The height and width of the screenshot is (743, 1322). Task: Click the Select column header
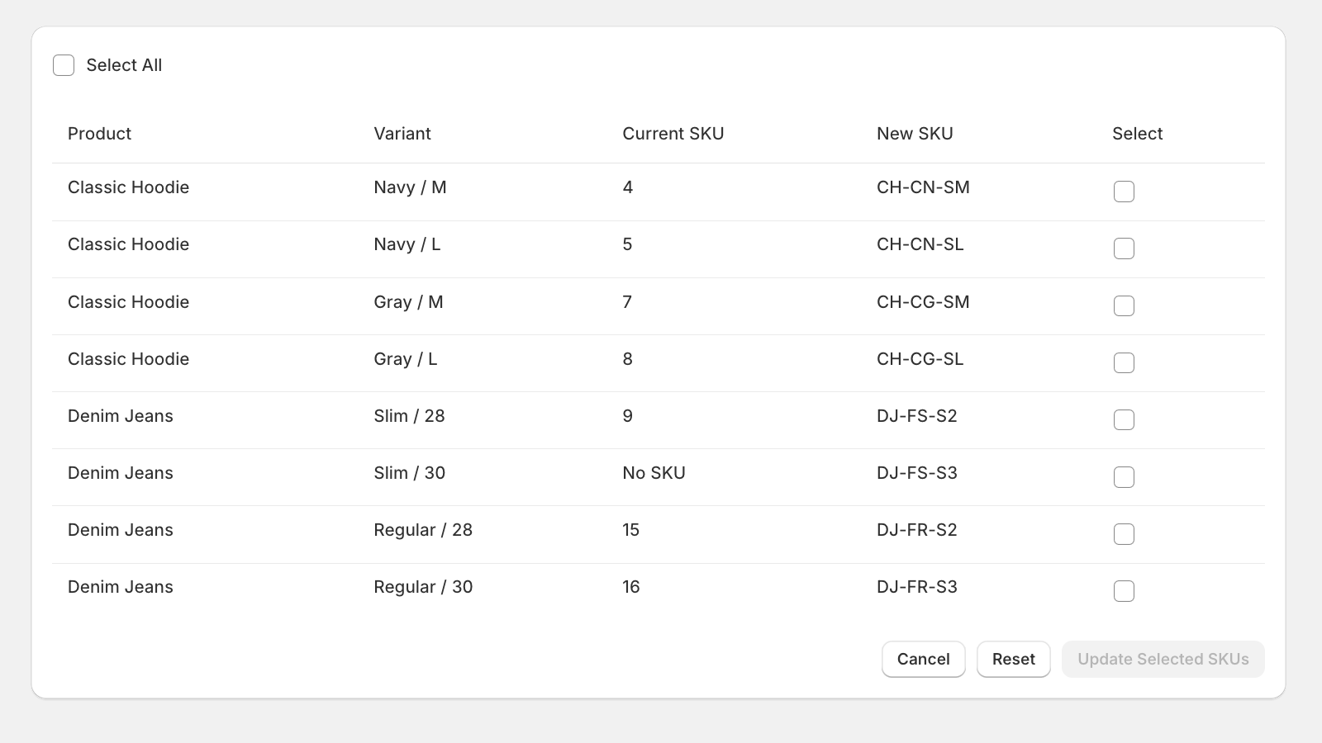point(1137,134)
